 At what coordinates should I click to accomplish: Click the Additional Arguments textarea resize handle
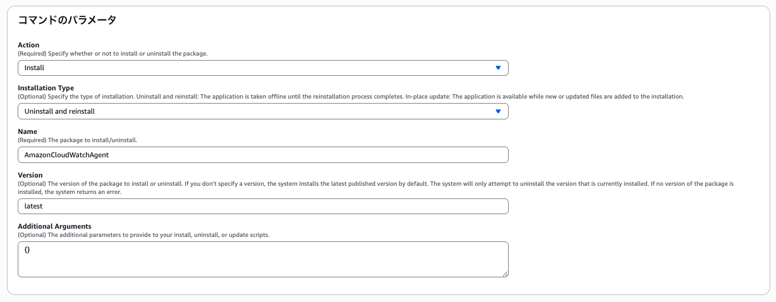505,274
